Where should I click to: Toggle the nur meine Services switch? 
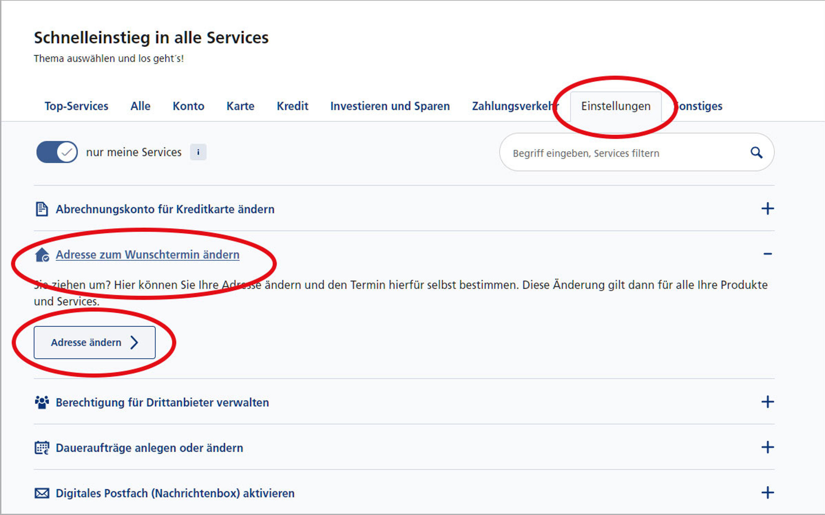pyautogui.click(x=57, y=152)
